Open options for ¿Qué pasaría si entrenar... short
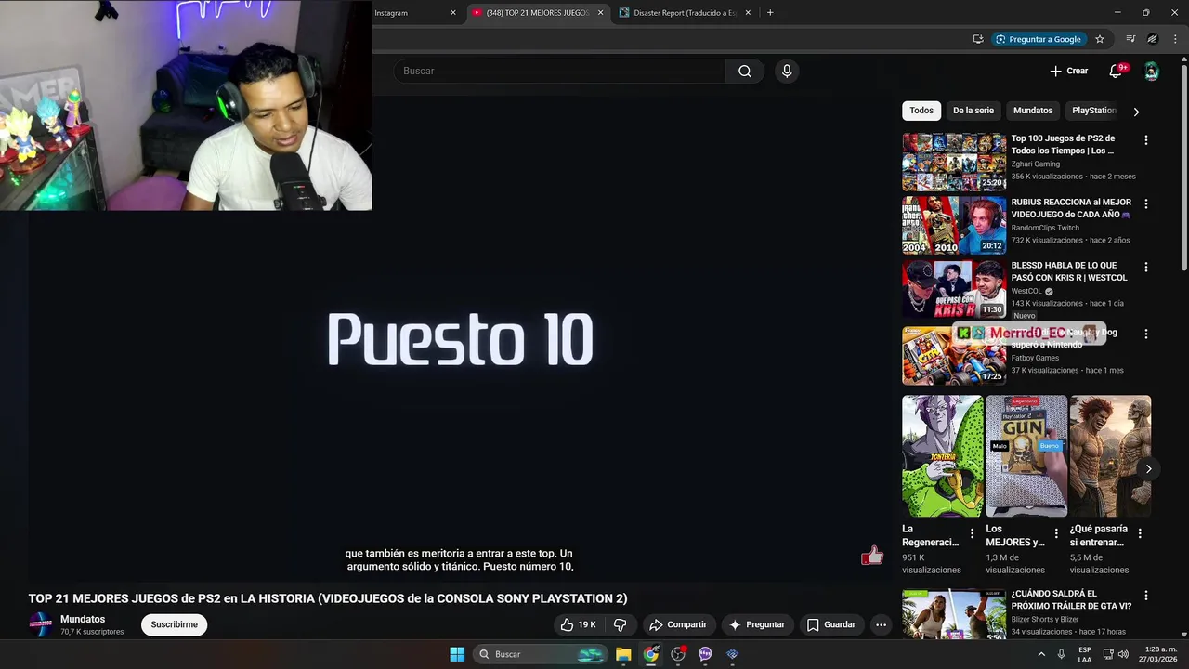This screenshot has height=669, width=1189. (x=1140, y=533)
